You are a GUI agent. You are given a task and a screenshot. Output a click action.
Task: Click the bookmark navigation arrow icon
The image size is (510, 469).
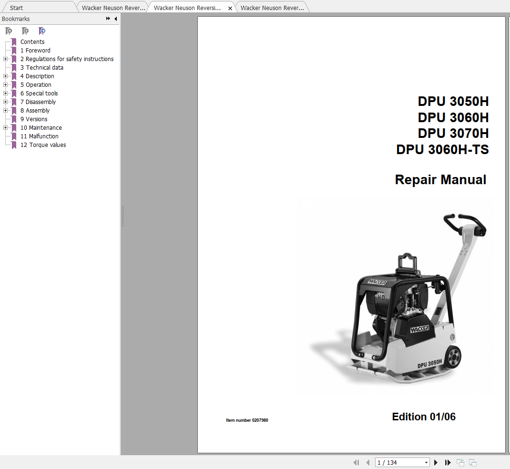[x=41, y=31]
